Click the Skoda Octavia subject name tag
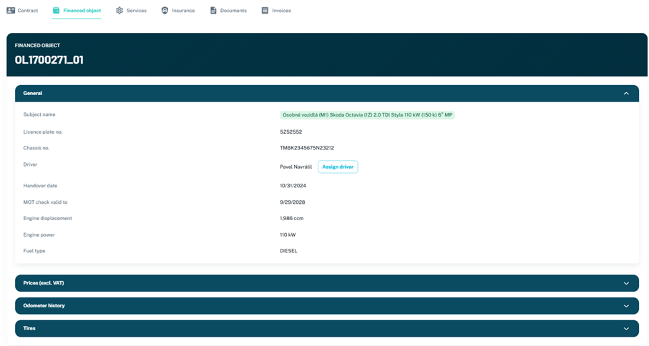 click(x=367, y=115)
